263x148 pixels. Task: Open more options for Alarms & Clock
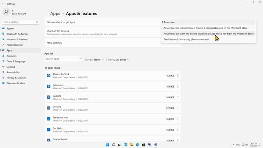pyautogui.click(x=178, y=76)
